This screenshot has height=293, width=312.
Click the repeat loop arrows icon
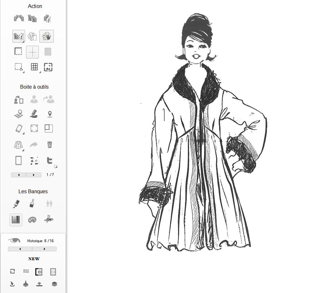click(12, 271)
